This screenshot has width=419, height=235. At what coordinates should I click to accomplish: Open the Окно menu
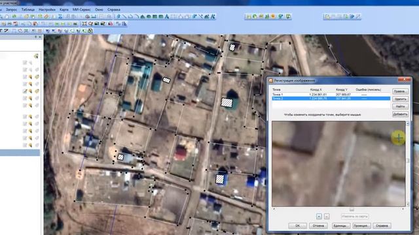tap(99, 10)
